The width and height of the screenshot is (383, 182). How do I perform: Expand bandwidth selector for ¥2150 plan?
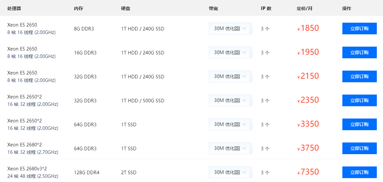tap(229, 76)
